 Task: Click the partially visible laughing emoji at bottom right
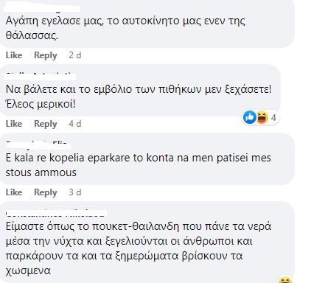pyautogui.click(x=285, y=279)
